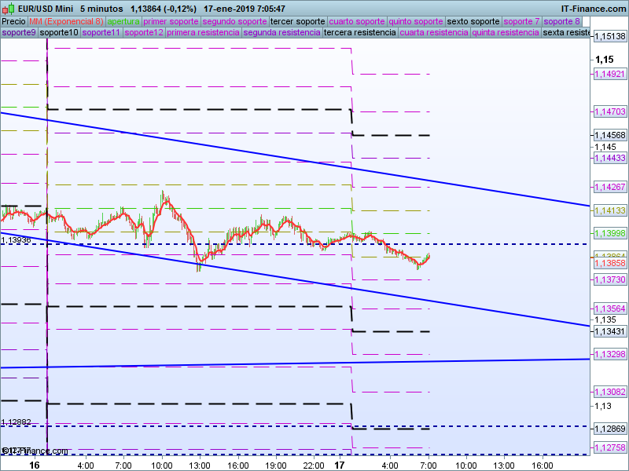Select the primera resistencia legend label
The width and height of the screenshot is (629, 471).
click(203, 33)
